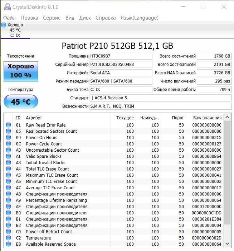Click the total working time value 709 ч
The height and width of the screenshot is (251, 234).
point(214,90)
